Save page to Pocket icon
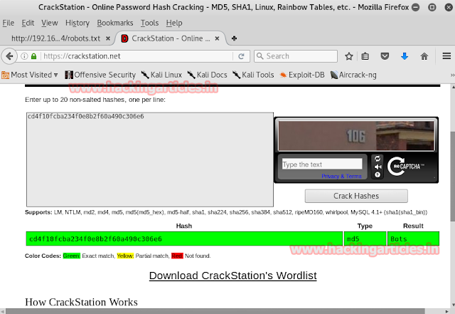The width and height of the screenshot is (455, 314). (385, 56)
